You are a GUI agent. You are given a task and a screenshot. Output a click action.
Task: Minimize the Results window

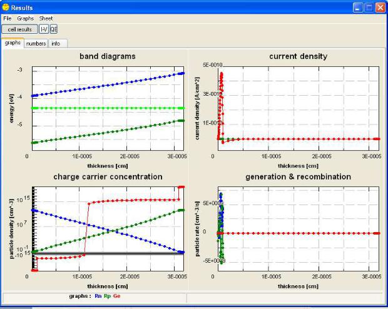[357, 8]
